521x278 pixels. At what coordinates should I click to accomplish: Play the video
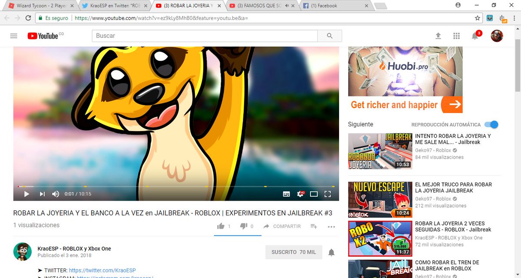[x=26, y=194]
